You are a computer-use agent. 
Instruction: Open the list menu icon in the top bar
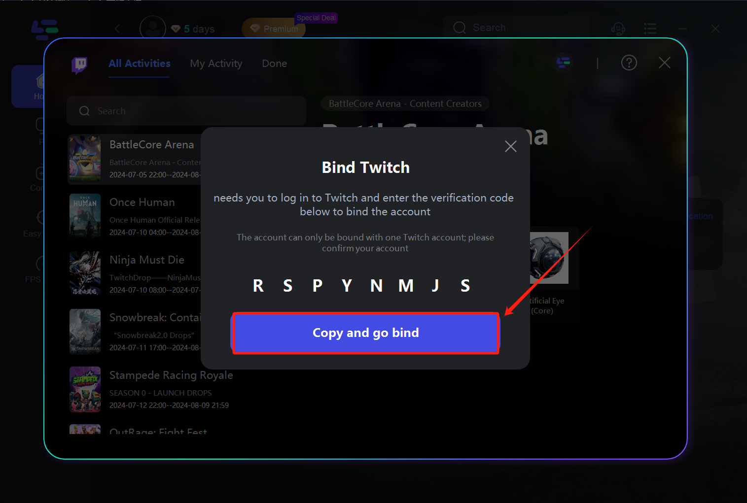650,29
